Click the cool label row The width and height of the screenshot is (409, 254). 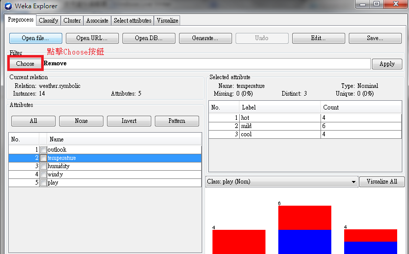pos(305,134)
